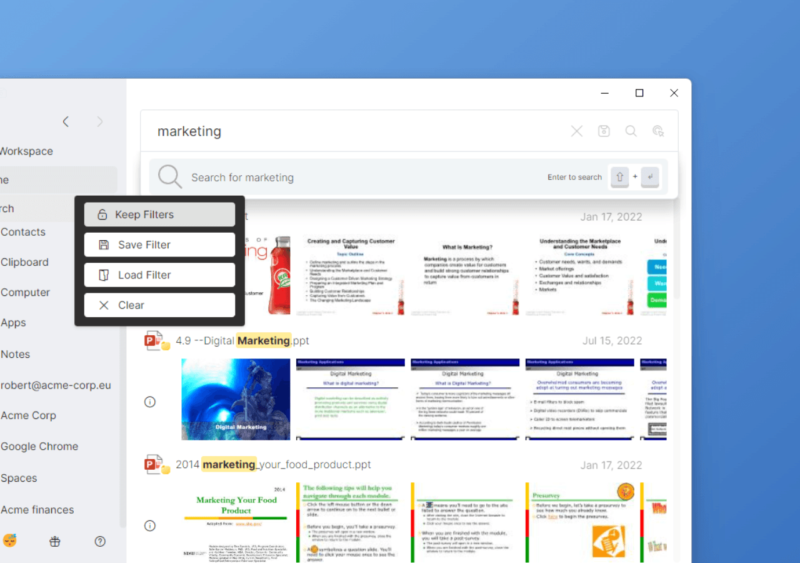Show info for 2014 marketing_your_food_product.ppt

(150, 526)
